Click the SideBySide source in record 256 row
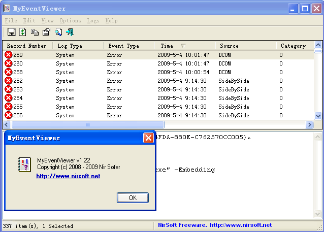The image size is (324, 232). [234, 115]
